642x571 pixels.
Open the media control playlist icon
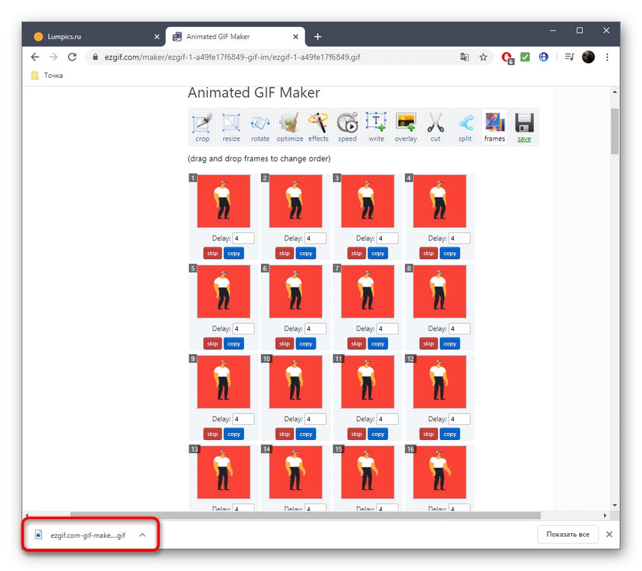click(x=569, y=57)
